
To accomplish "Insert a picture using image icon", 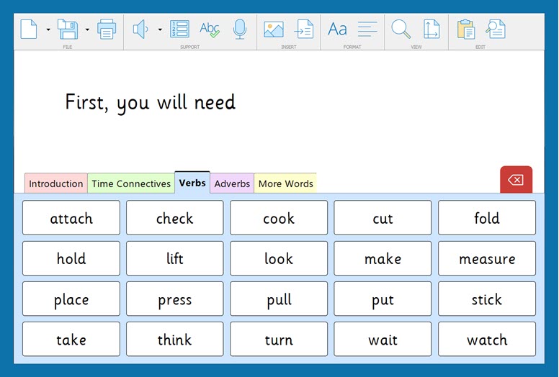I will 274,29.
